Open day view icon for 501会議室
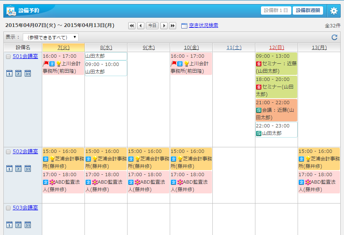 coord(10,73)
